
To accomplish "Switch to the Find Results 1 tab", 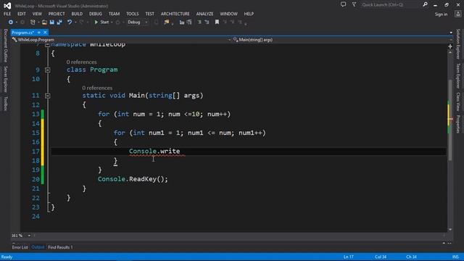I will click(x=60, y=247).
